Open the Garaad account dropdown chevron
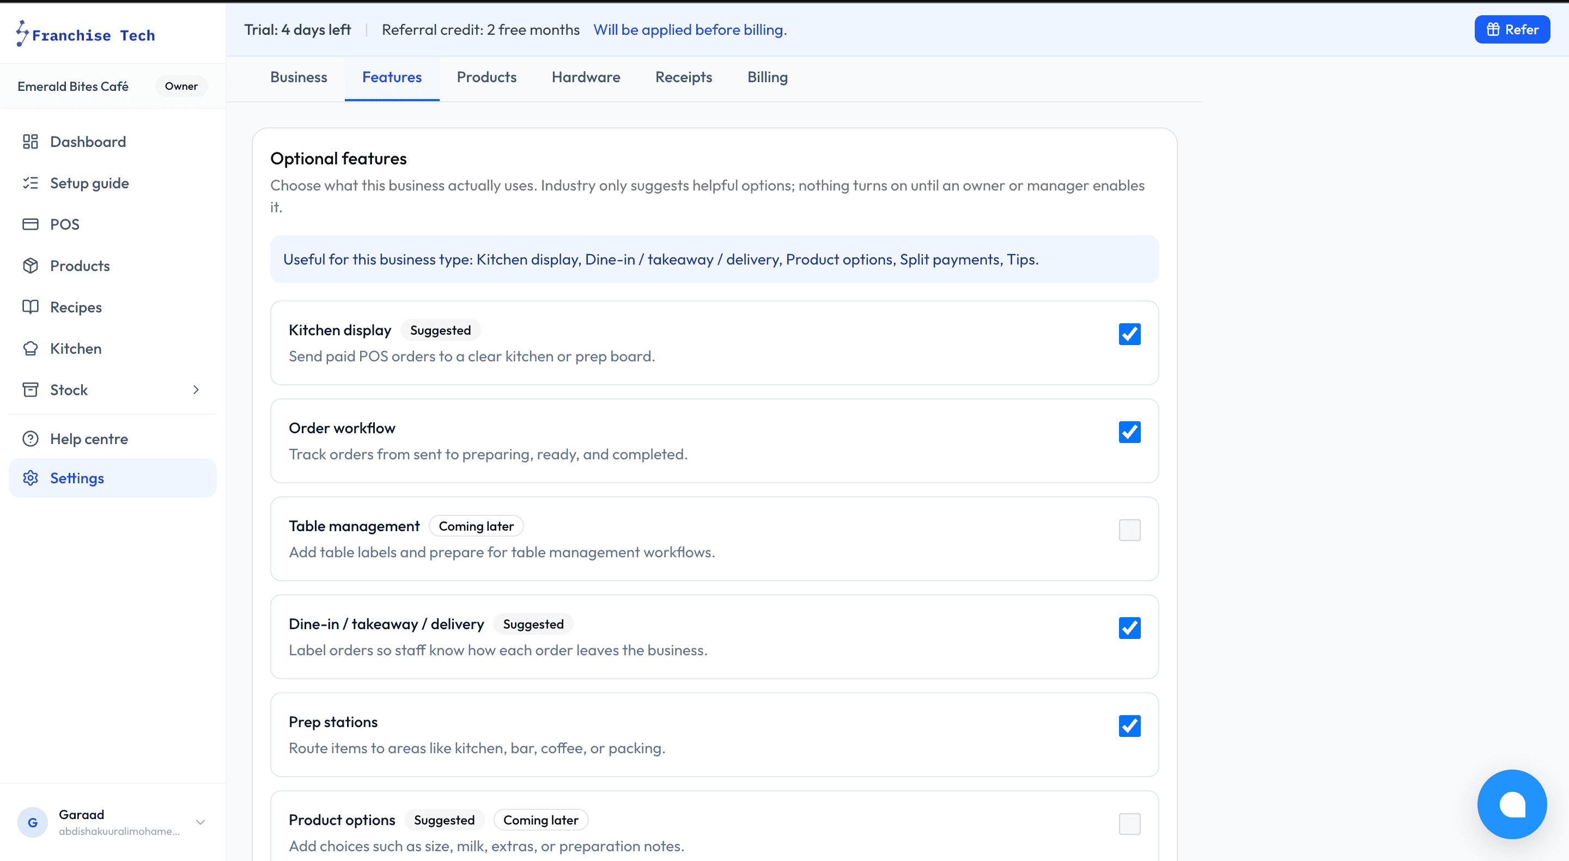This screenshot has height=861, width=1569. click(200, 822)
